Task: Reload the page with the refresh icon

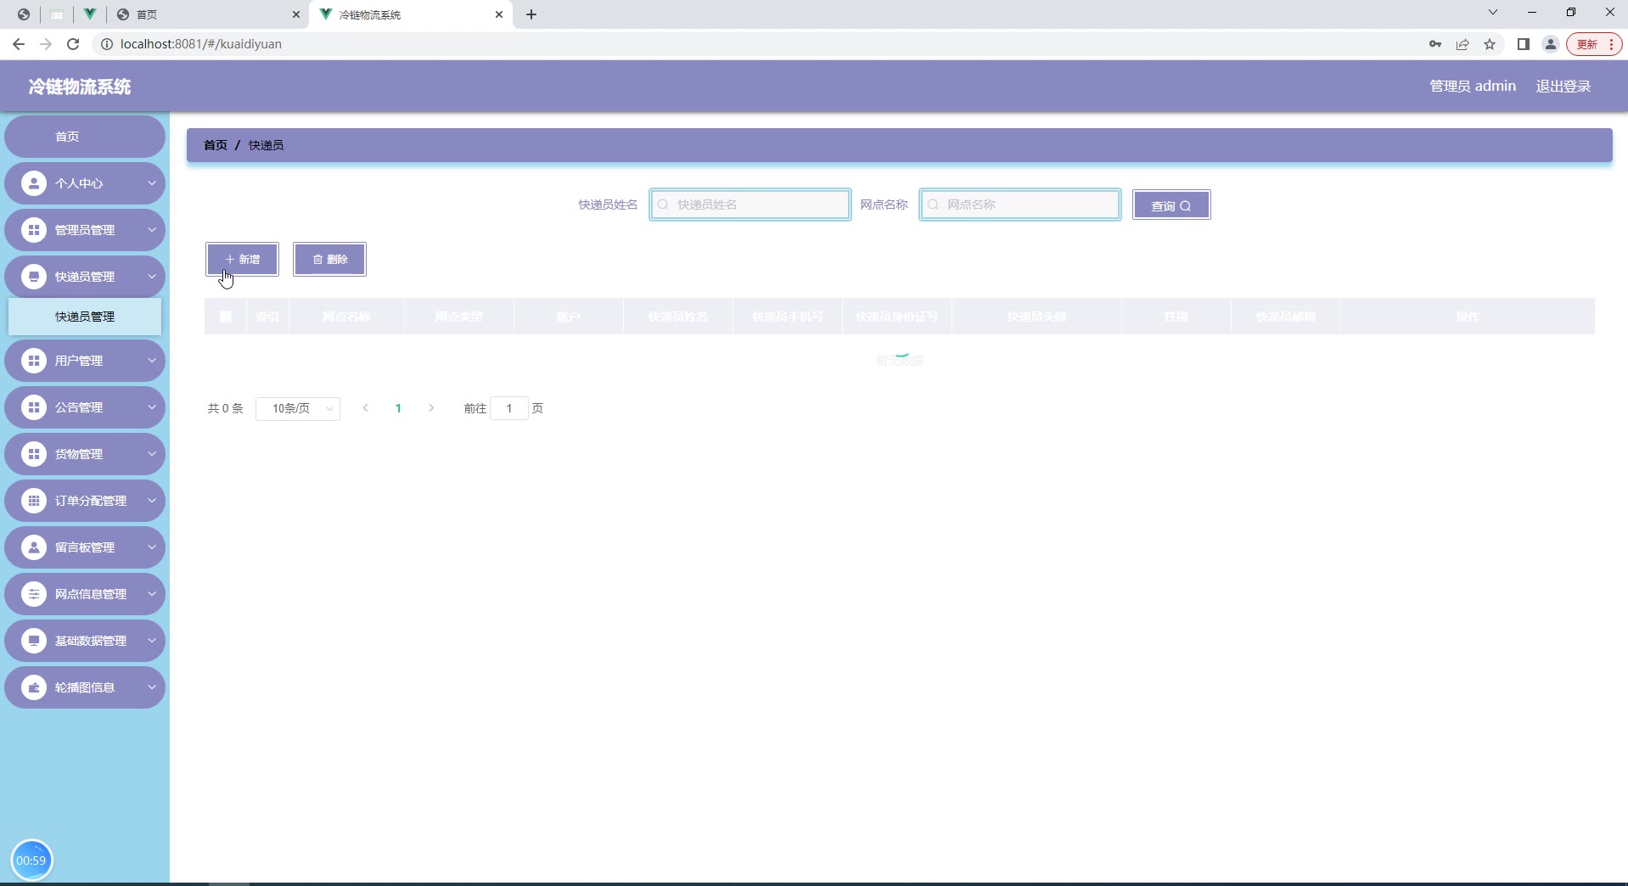Action: click(73, 44)
